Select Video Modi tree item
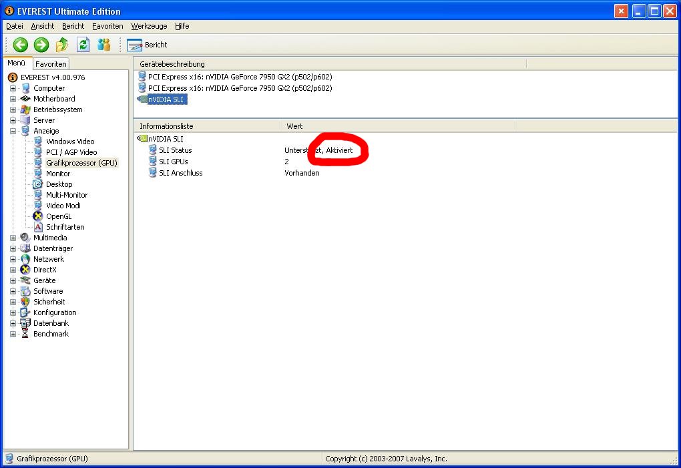The image size is (681, 468). pyautogui.click(x=63, y=206)
